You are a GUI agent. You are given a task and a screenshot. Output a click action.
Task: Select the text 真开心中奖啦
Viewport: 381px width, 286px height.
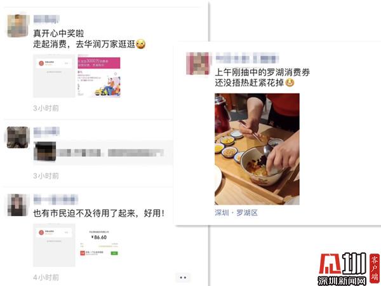coord(58,33)
